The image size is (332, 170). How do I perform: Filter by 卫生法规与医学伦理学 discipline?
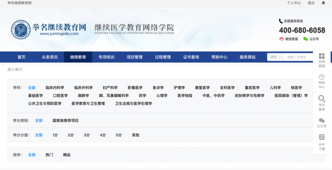[134, 103]
